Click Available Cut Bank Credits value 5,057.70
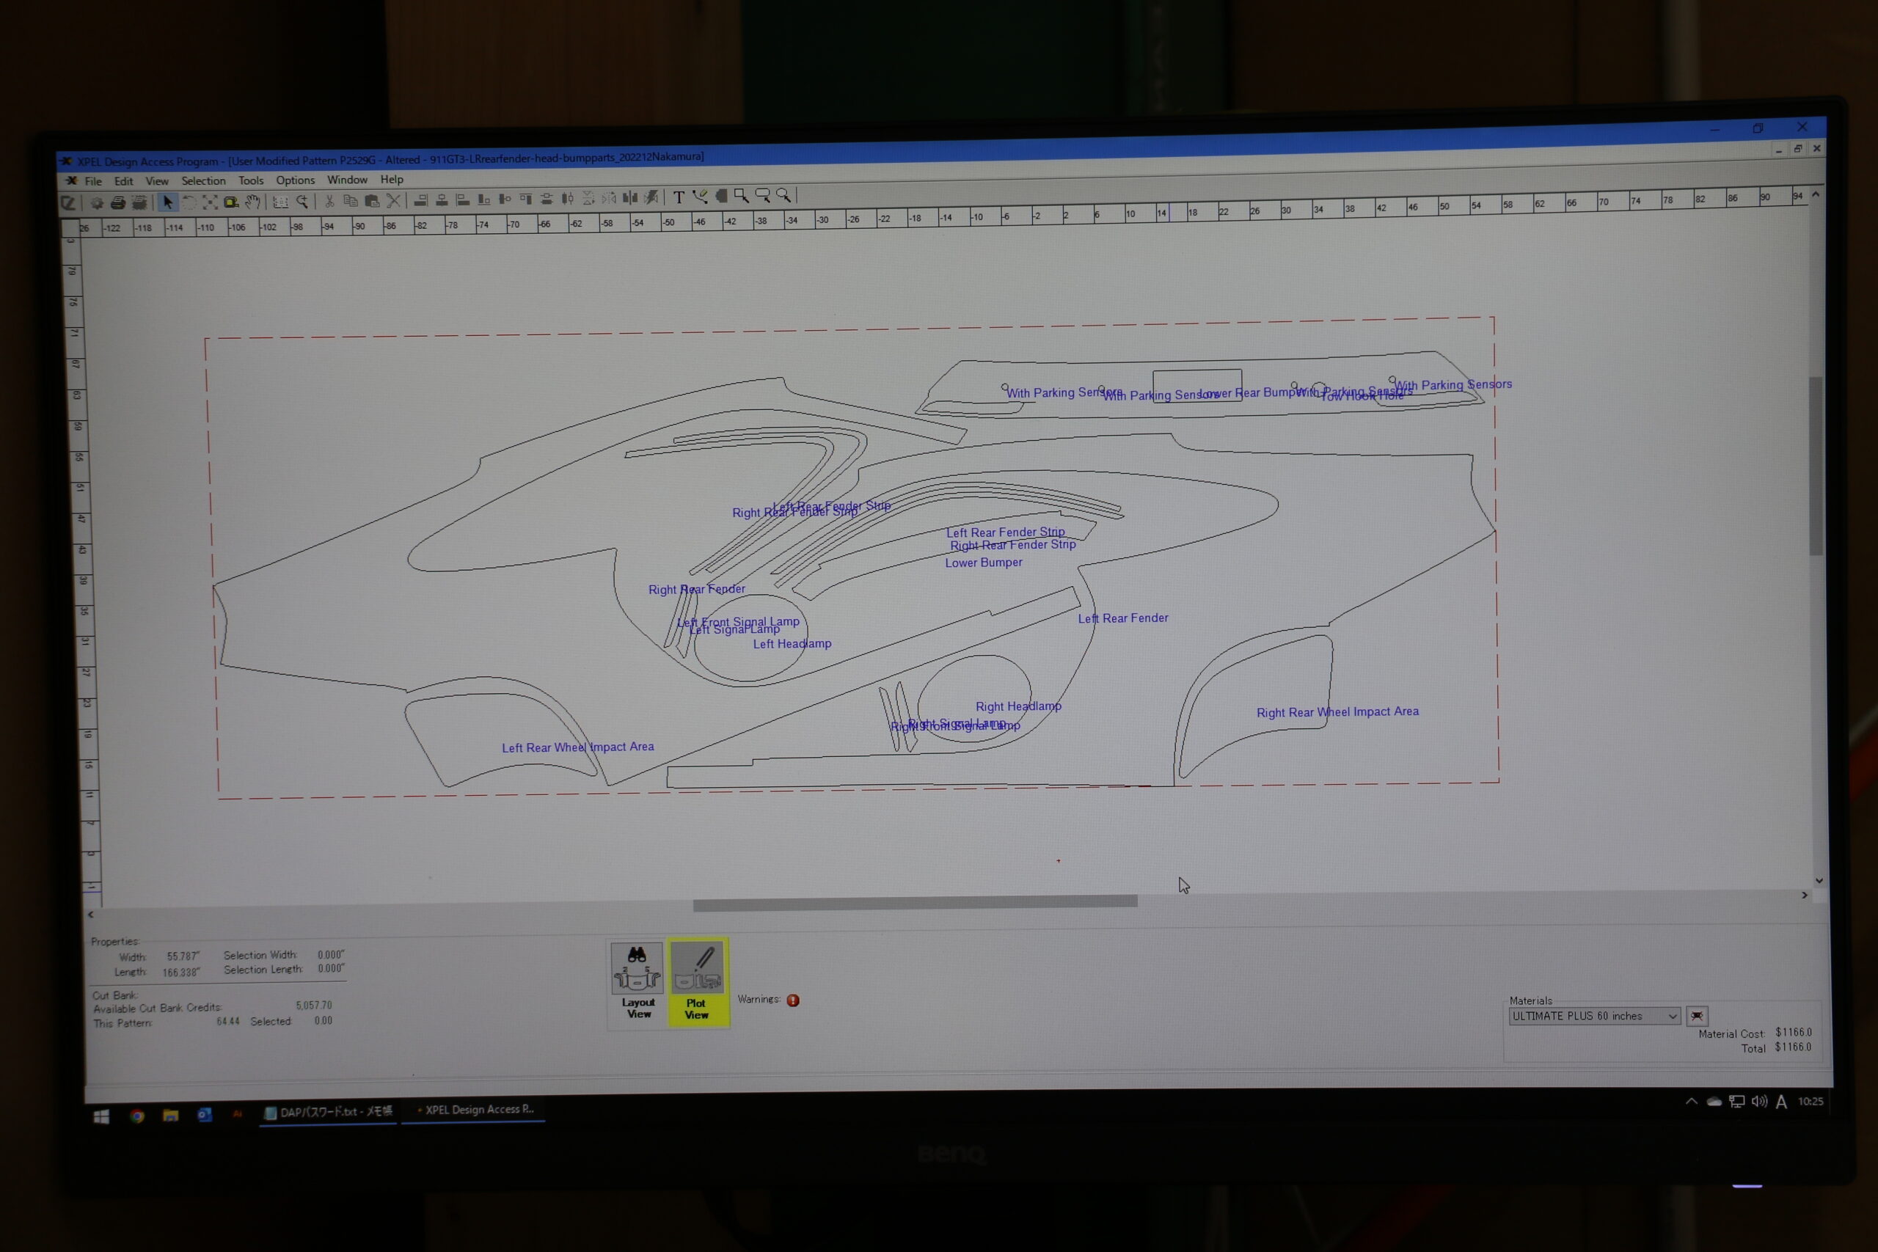1878x1252 pixels. [x=314, y=1006]
